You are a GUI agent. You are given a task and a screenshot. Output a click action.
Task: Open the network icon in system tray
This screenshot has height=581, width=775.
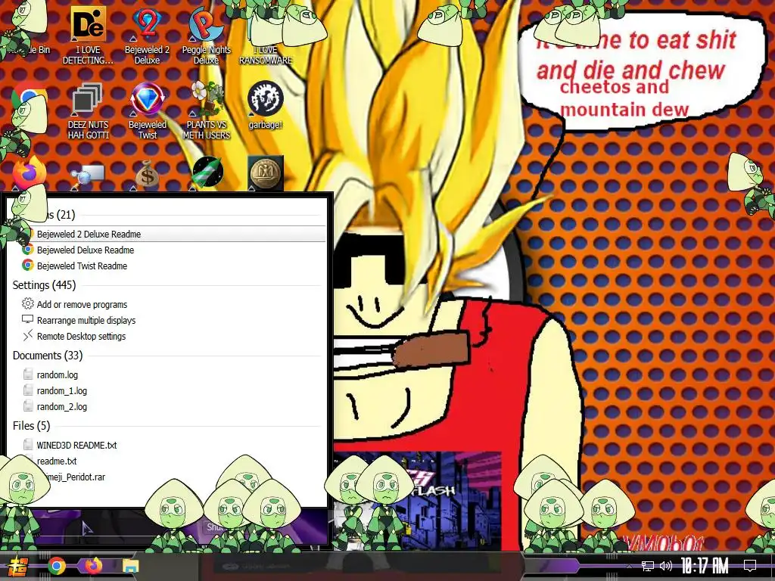(x=647, y=566)
